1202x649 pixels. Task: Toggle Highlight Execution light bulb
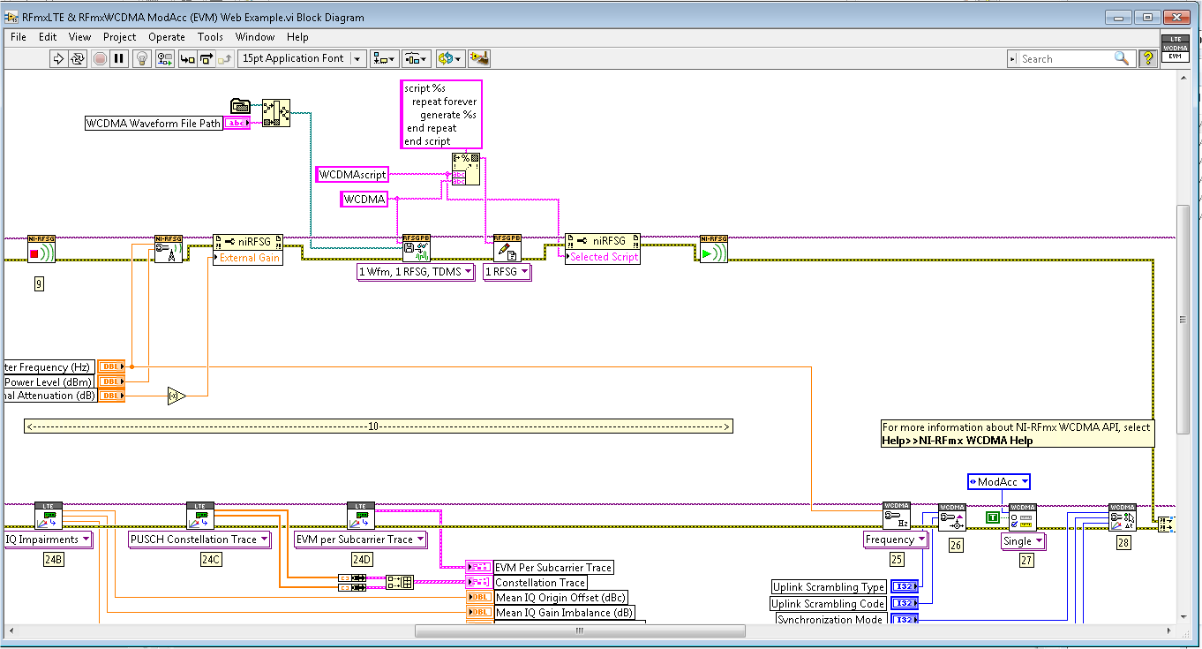[143, 58]
